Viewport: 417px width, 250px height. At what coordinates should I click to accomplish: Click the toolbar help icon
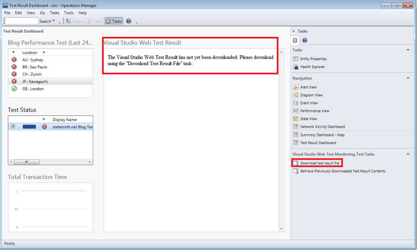(129, 21)
